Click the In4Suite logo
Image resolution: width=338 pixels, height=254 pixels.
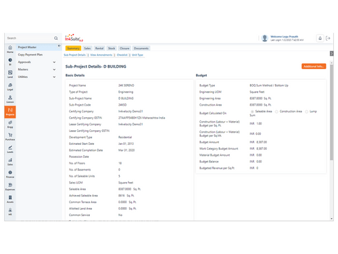tap(74, 38)
